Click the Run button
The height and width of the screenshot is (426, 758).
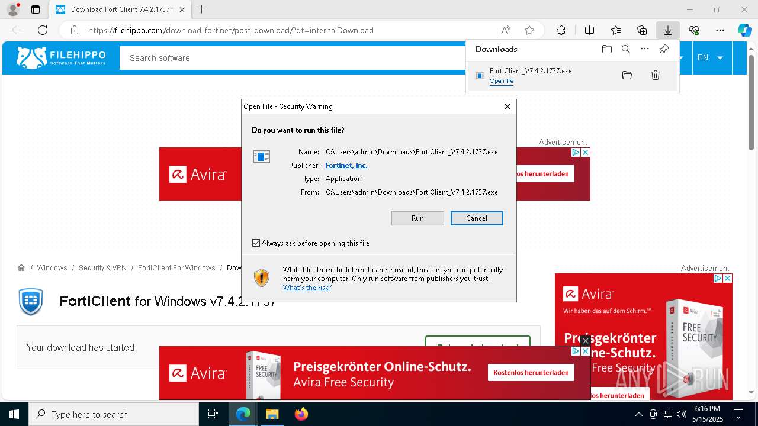coord(417,218)
